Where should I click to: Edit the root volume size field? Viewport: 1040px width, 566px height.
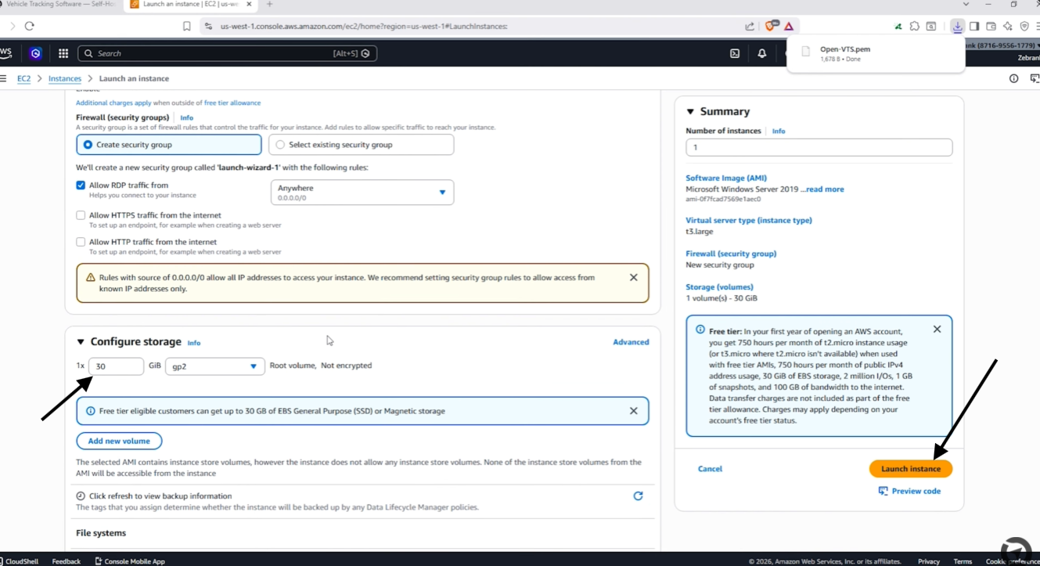tap(116, 366)
